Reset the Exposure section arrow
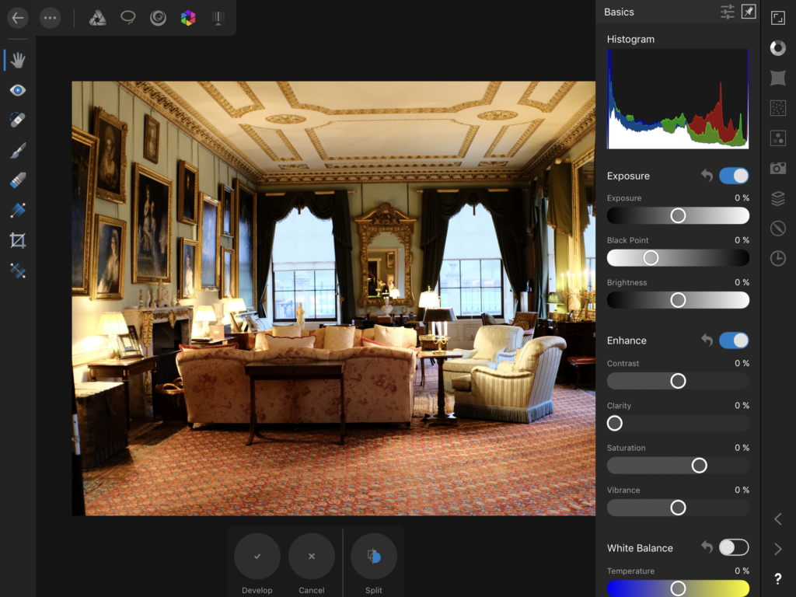Image resolution: width=796 pixels, height=597 pixels. coord(707,176)
